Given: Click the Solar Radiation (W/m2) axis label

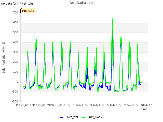Looking at the screenshot, I should [x=4, y=58].
